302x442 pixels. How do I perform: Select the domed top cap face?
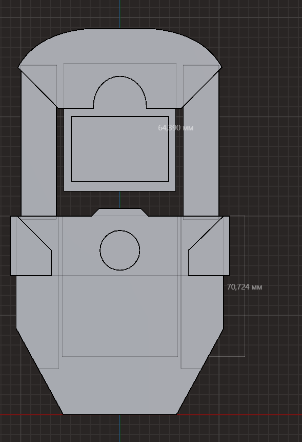(119, 48)
